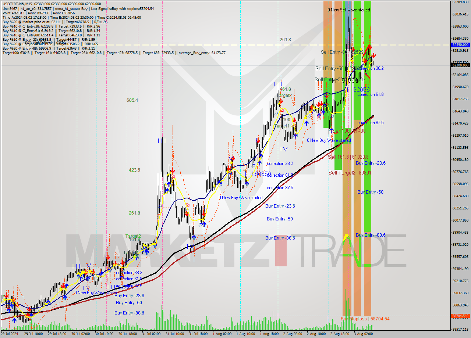Screen dimensions: 471x338
Task: Click '29 Jul 2024' on the time axis
Action: (10, 334)
